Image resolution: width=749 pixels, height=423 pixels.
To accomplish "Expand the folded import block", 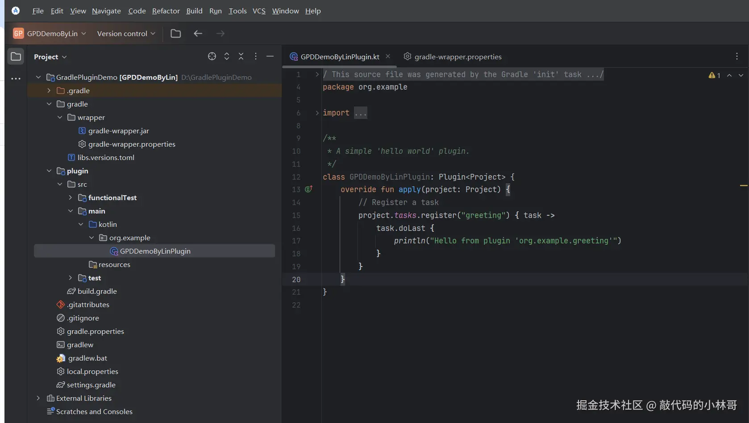I will click(317, 113).
